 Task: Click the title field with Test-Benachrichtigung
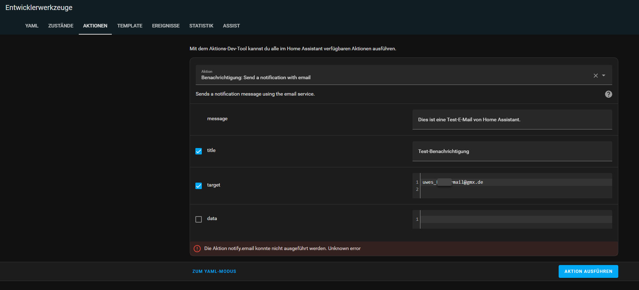tap(512, 151)
